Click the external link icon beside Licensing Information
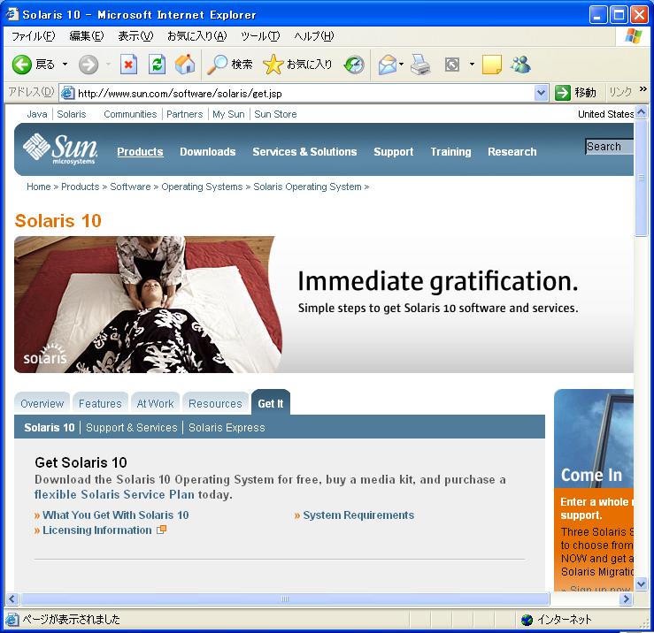The image size is (654, 633). pos(161,530)
